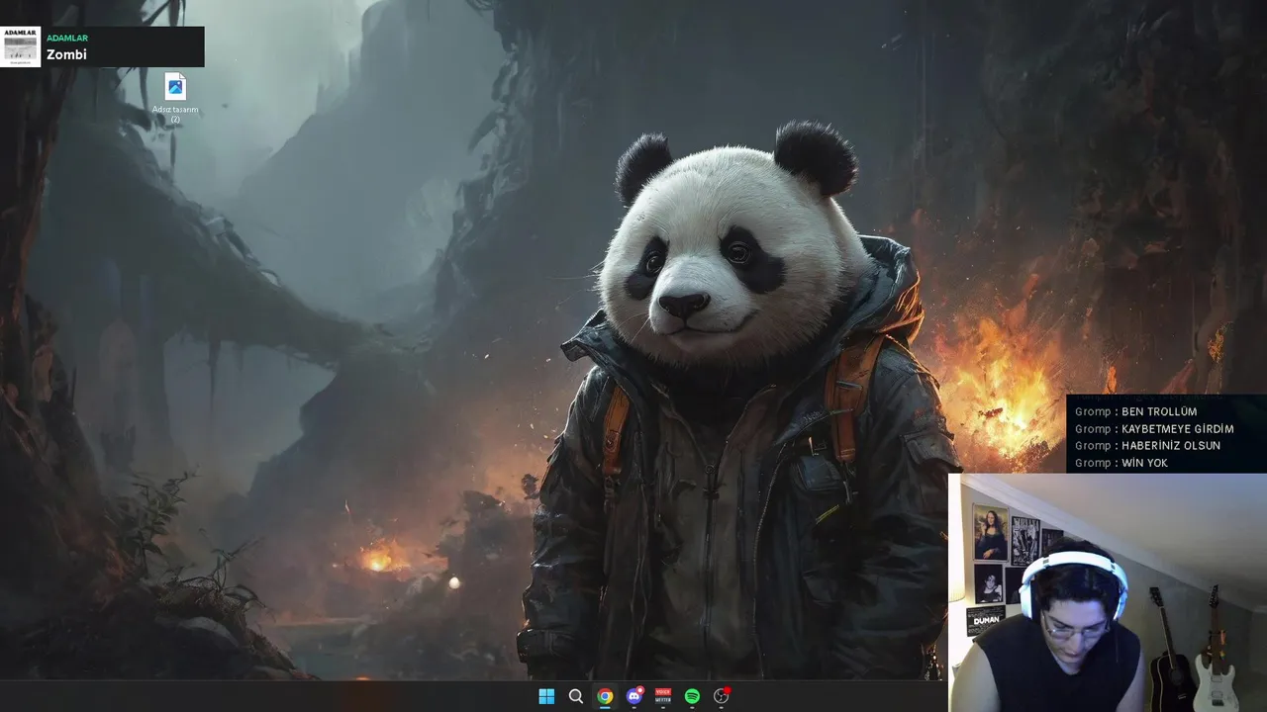Viewport: 1267px width, 712px height.
Task: Click chat message 'BEN TROLLÜM'
Action: point(1159,411)
